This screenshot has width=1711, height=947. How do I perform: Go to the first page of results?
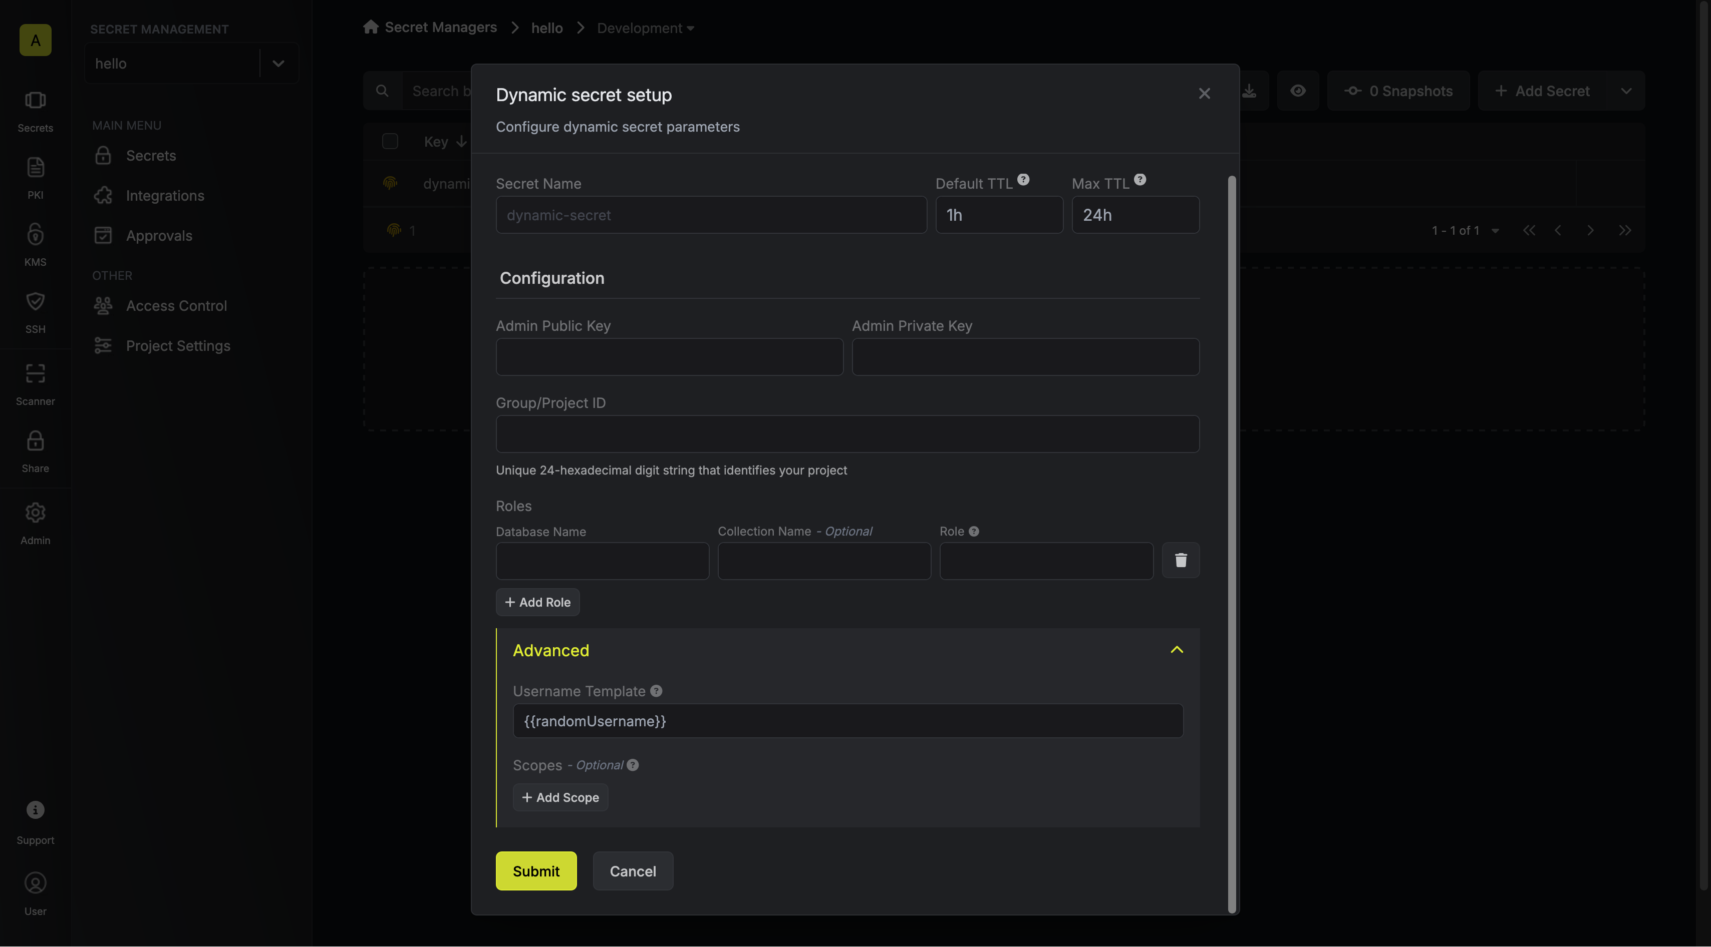coord(1529,230)
